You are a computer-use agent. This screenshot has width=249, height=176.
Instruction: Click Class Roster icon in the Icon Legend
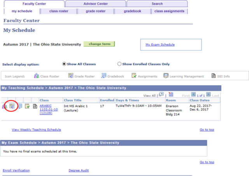tap(37, 76)
